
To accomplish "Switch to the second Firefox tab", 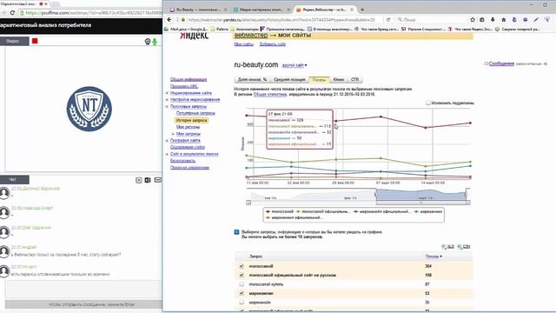I will 261,10.
